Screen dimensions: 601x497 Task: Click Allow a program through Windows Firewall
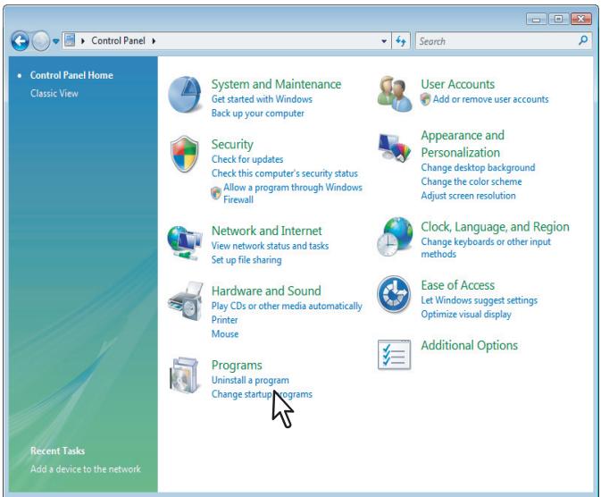pos(292,193)
